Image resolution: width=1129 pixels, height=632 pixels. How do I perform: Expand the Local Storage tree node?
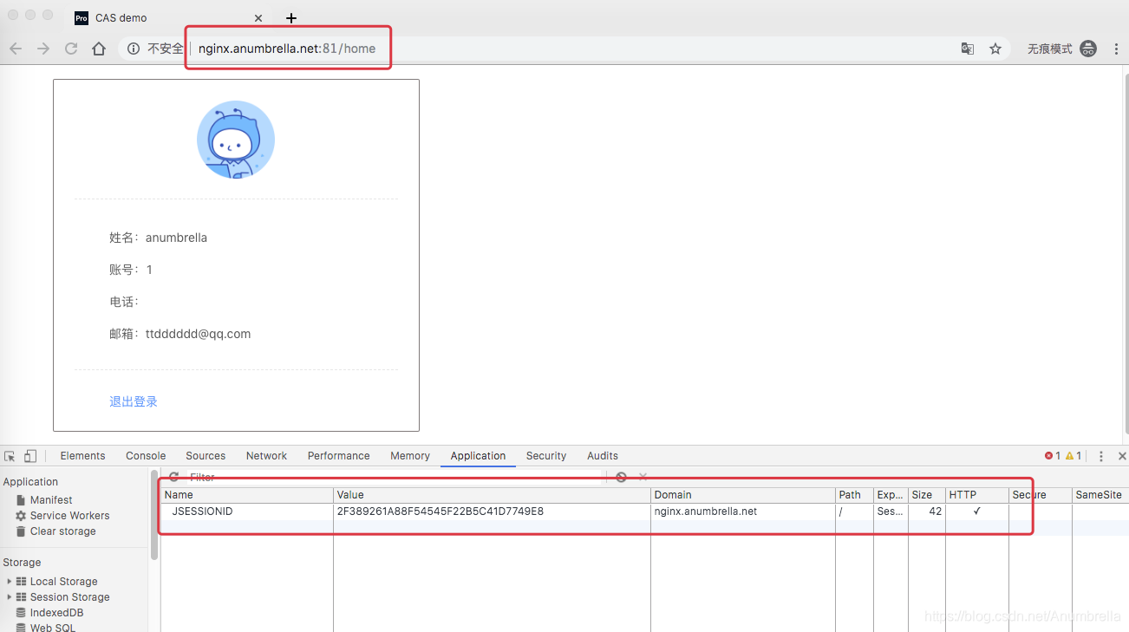point(10,582)
